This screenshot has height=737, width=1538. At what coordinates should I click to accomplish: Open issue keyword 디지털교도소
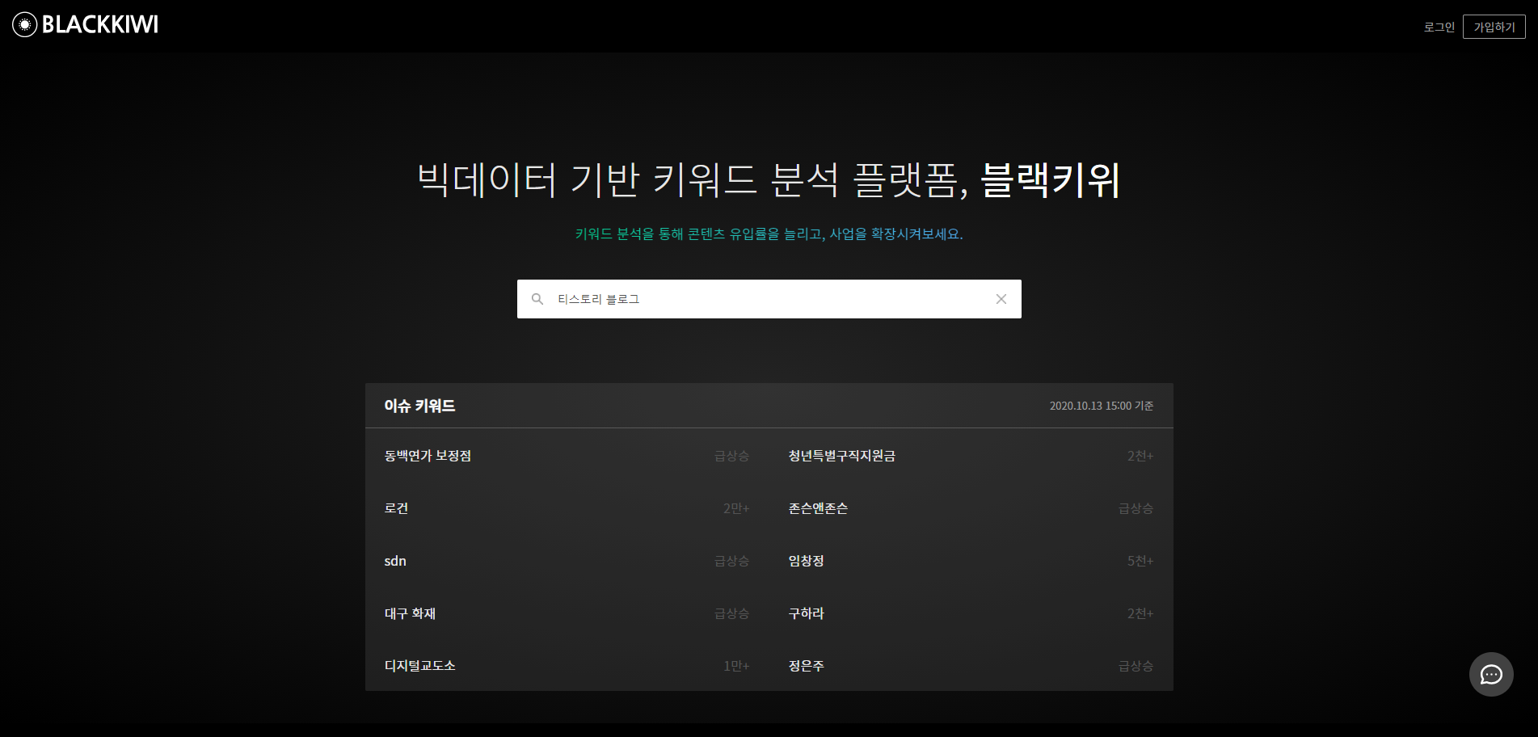419,666
